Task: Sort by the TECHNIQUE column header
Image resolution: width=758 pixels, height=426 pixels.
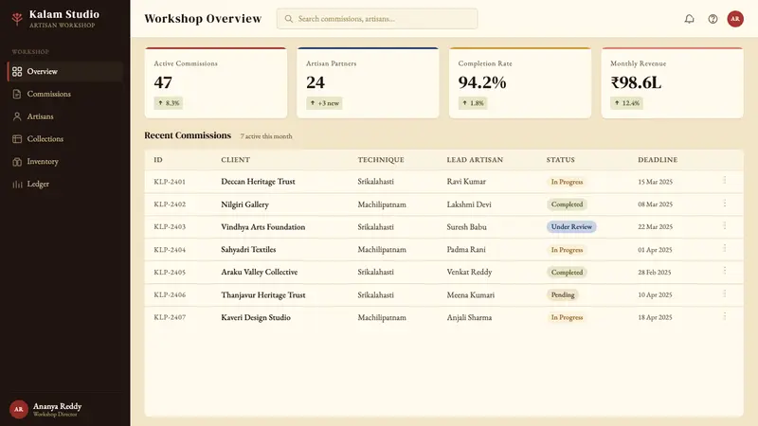Action: (381, 160)
